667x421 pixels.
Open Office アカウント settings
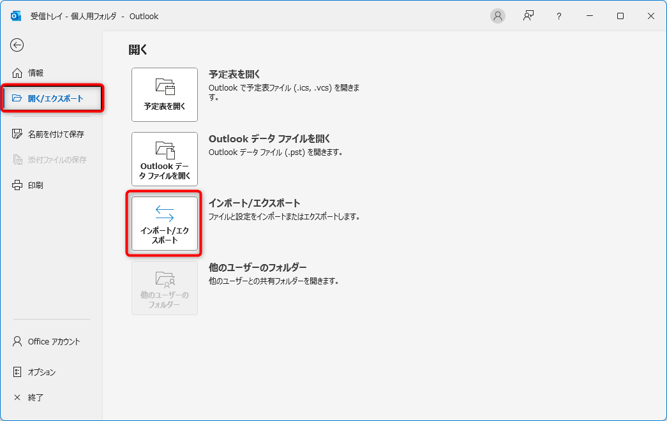tap(54, 341)
